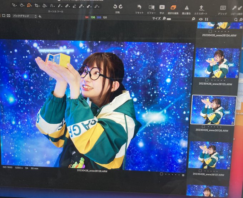The height and width of the screenshot is (198, 243).
Task: Select the Apply Adjustments arrow tool
Action: pyautogui.click(x=89, y=6)
